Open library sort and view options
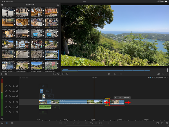 (x=58, y=74)
